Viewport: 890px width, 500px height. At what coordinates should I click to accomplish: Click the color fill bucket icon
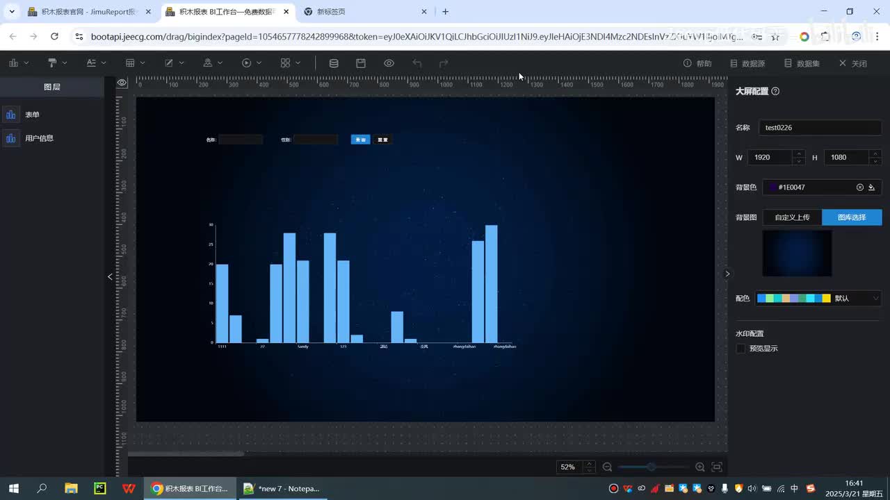tap(872, 187)
